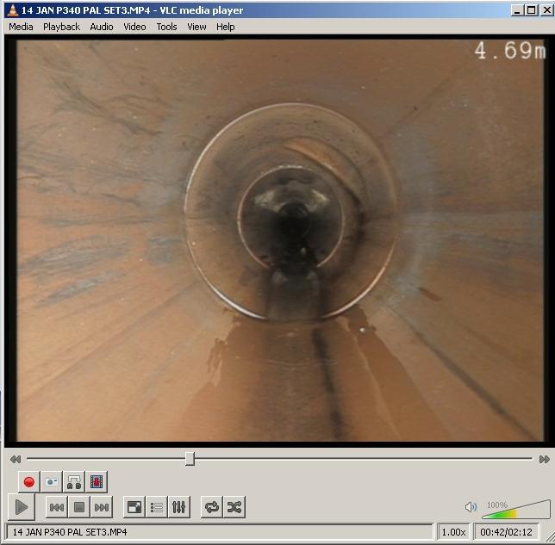Maximize the VLC media player window
The image size is (555, 545).
[531, 10]
